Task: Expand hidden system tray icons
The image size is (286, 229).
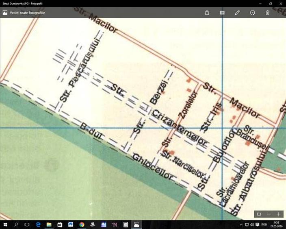Action: tap(241, 225)
